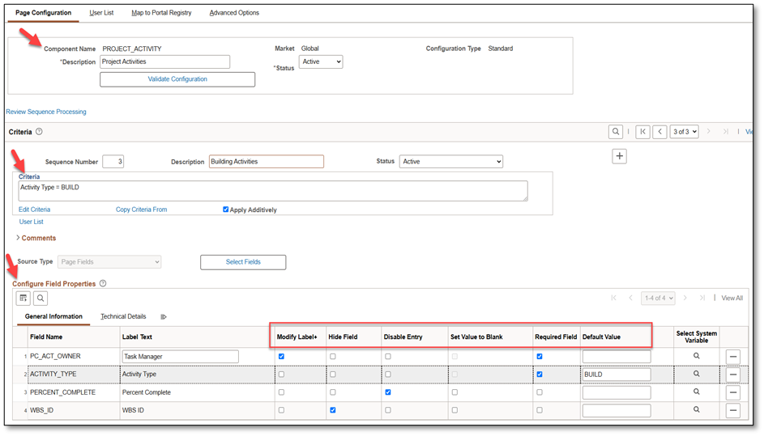Uncheck Required Field for ACTIVITY_TYPE
This screenshot has width=764, height=436.
540,375
